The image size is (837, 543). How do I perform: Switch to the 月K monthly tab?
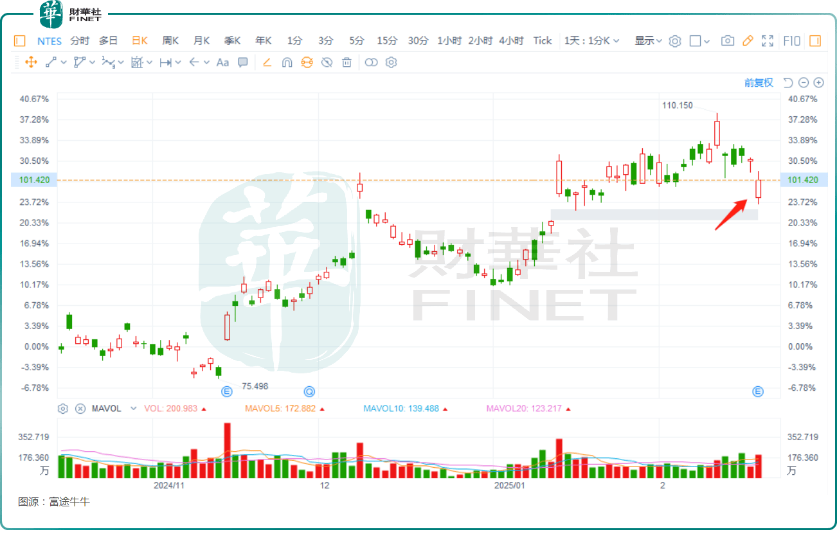point(202,40)
